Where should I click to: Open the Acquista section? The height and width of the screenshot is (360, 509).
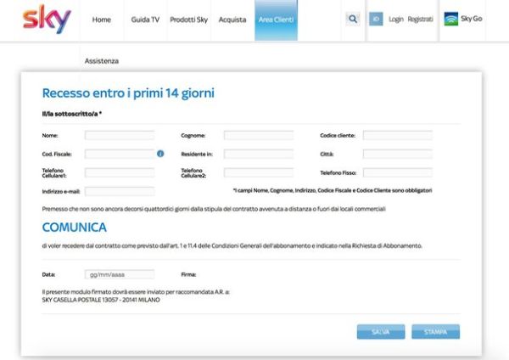tap(232, 19)
